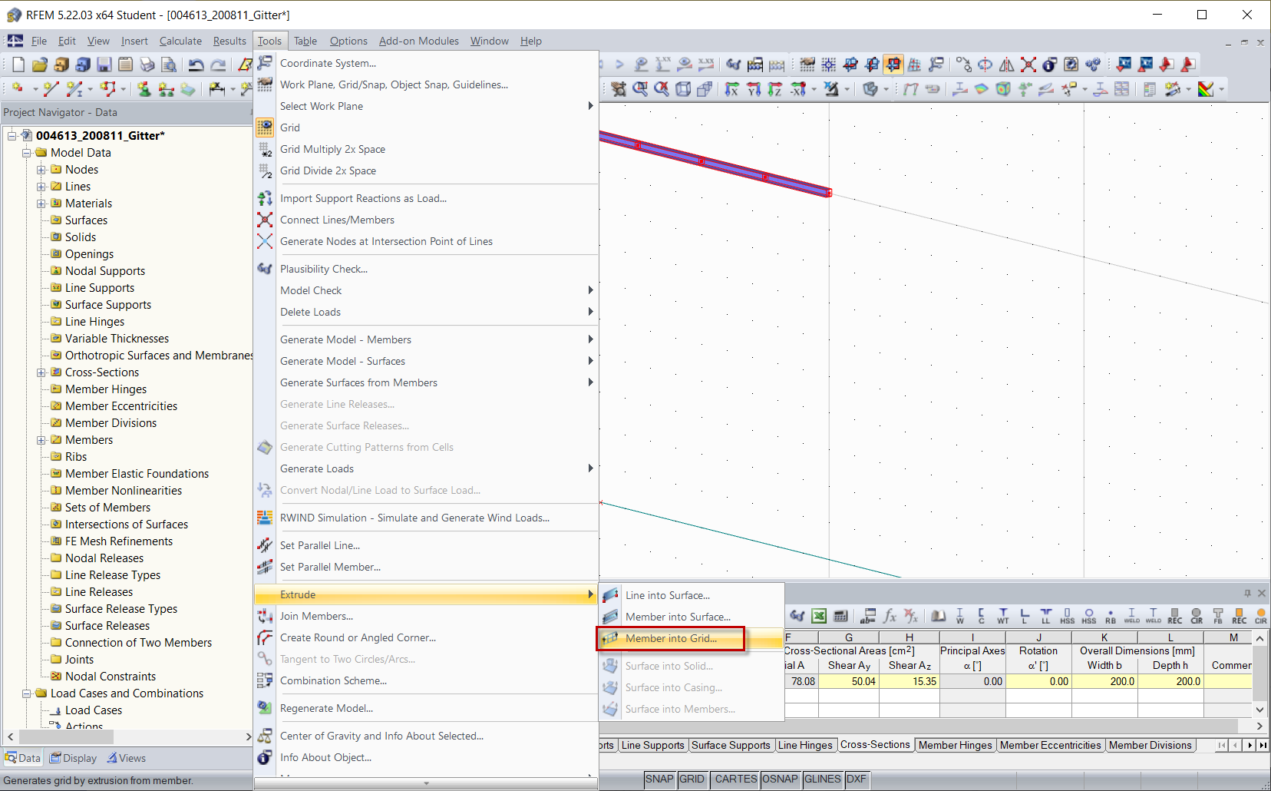Export table to Excel icon
1271x791 pixels.
click(x=819, y=616)
